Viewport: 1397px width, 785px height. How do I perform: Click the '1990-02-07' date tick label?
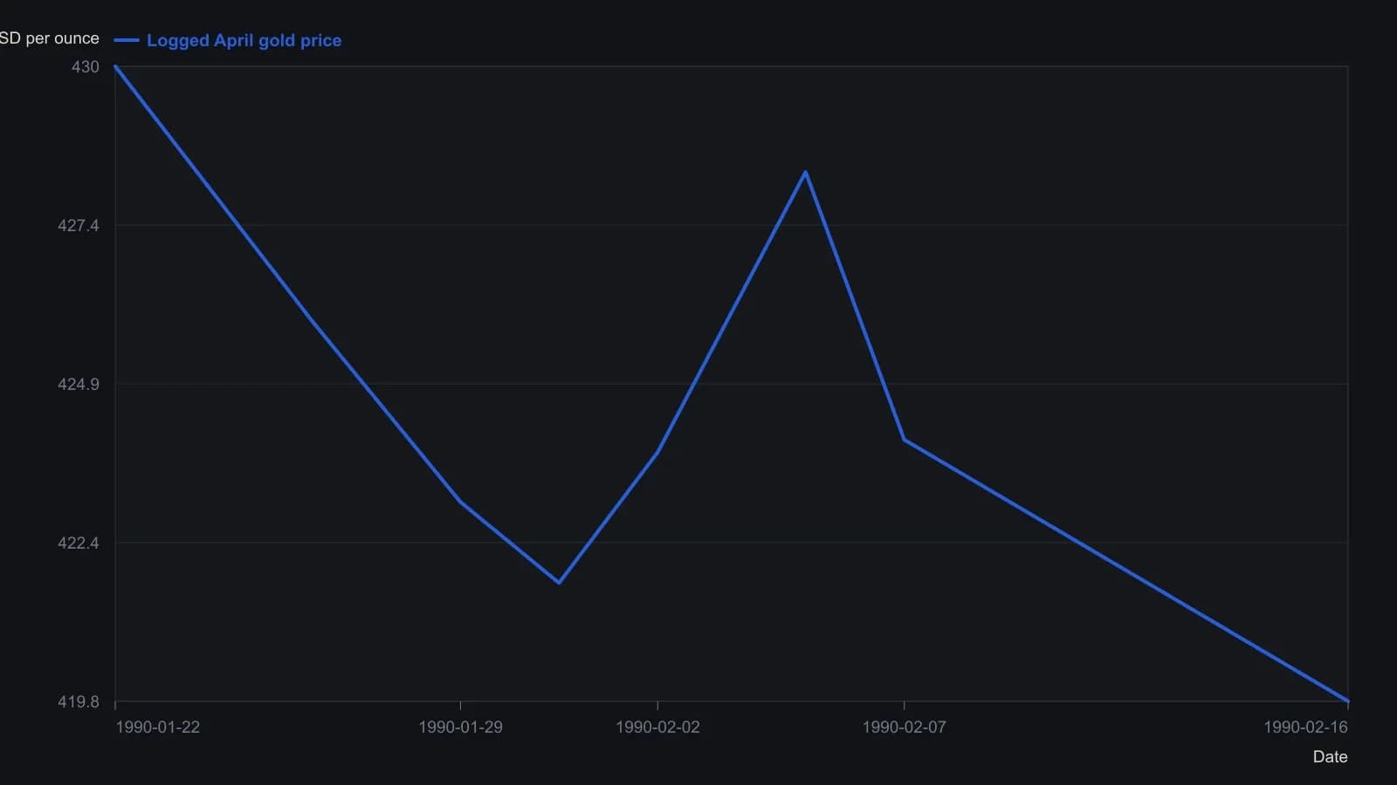point(904,727)
